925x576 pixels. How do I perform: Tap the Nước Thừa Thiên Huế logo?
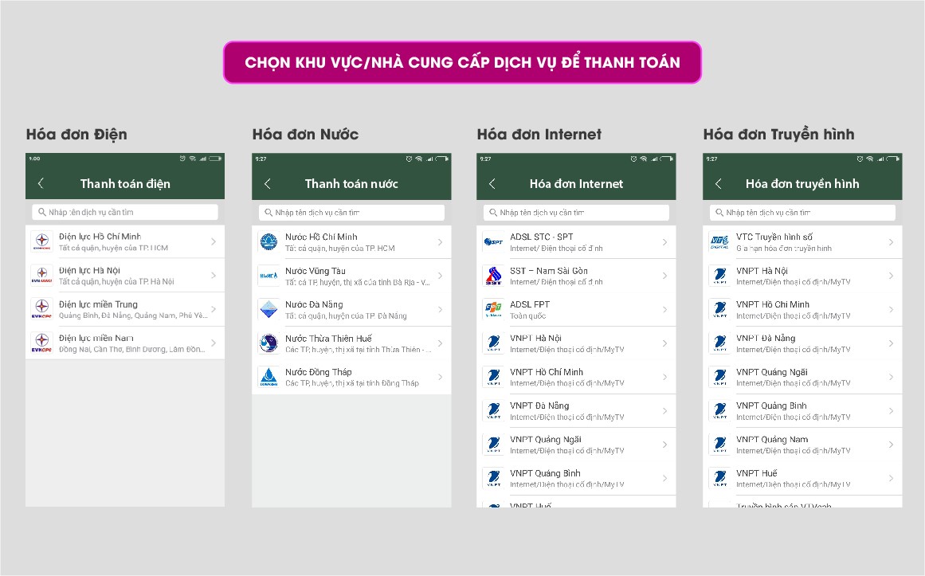(268, 343)
